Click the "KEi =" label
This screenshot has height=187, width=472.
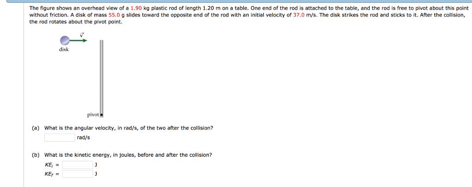[50, 164]
